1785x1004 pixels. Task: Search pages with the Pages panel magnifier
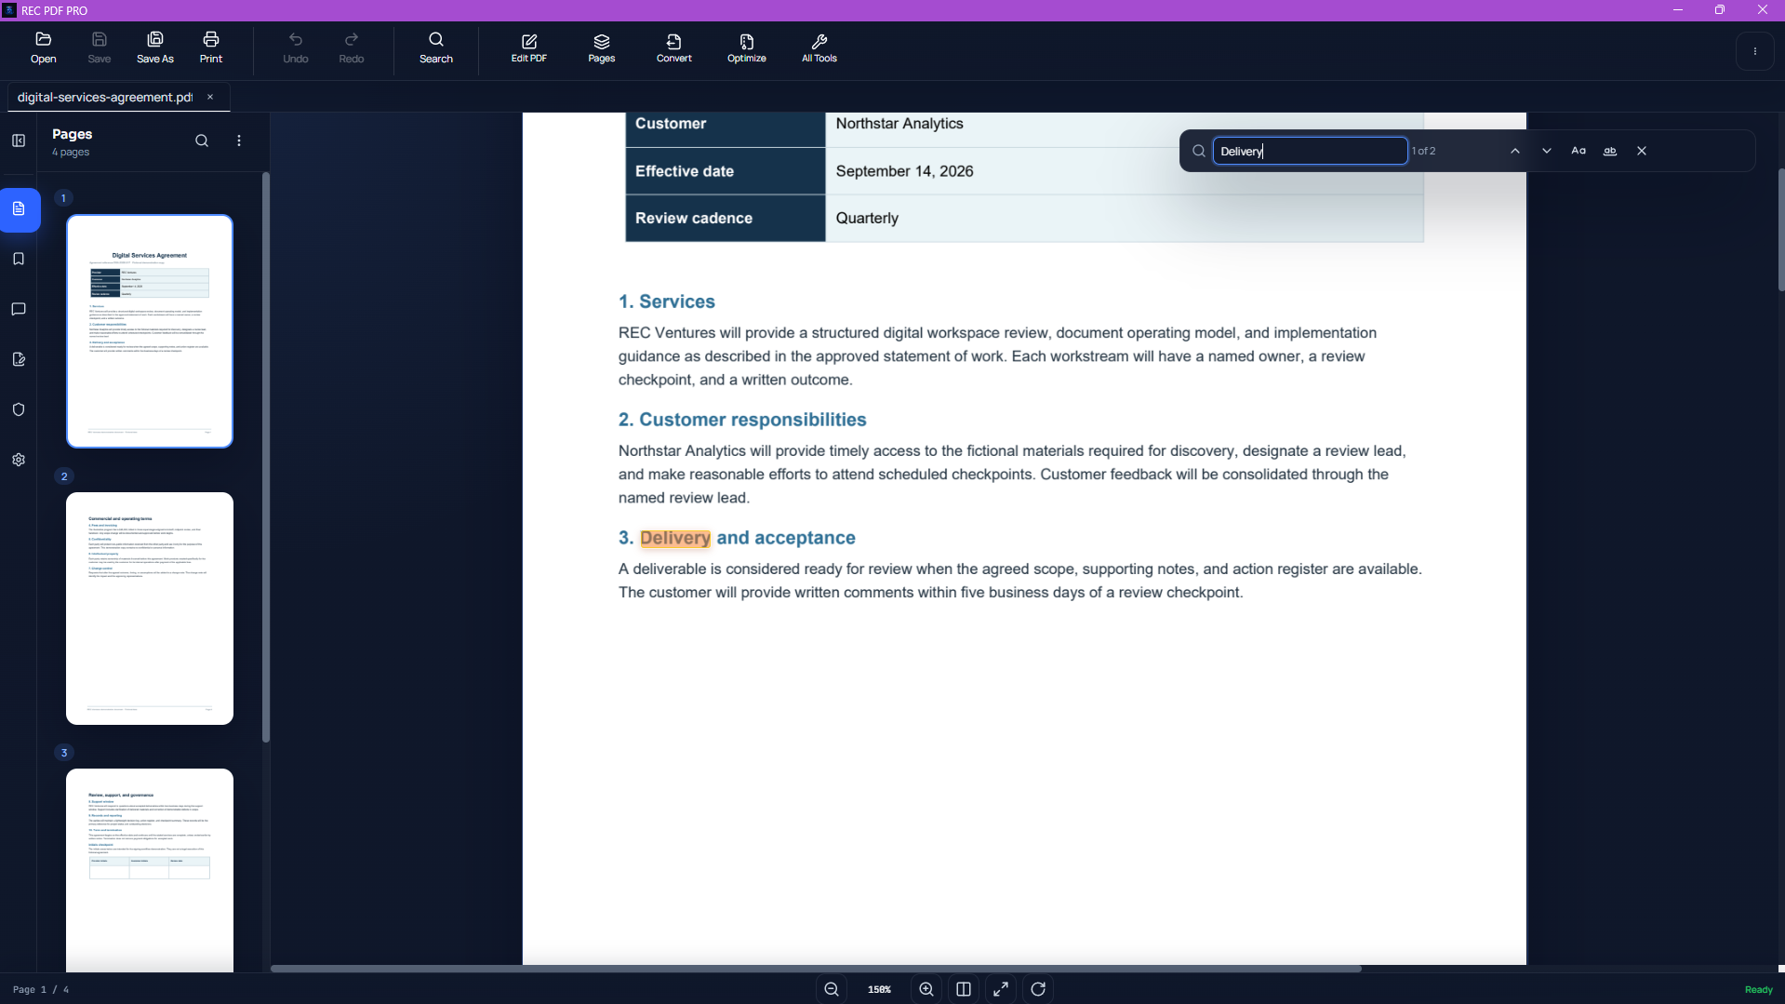pos(202,141)
